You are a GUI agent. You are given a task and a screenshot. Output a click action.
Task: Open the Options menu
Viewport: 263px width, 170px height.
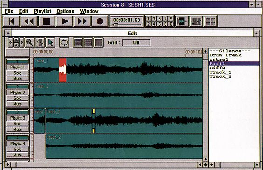coord(65,11)
